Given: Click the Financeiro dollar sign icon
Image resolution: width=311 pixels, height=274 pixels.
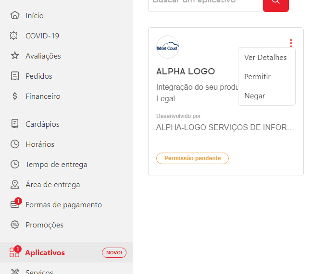Looking at the screenshot, I should [15, 96].
